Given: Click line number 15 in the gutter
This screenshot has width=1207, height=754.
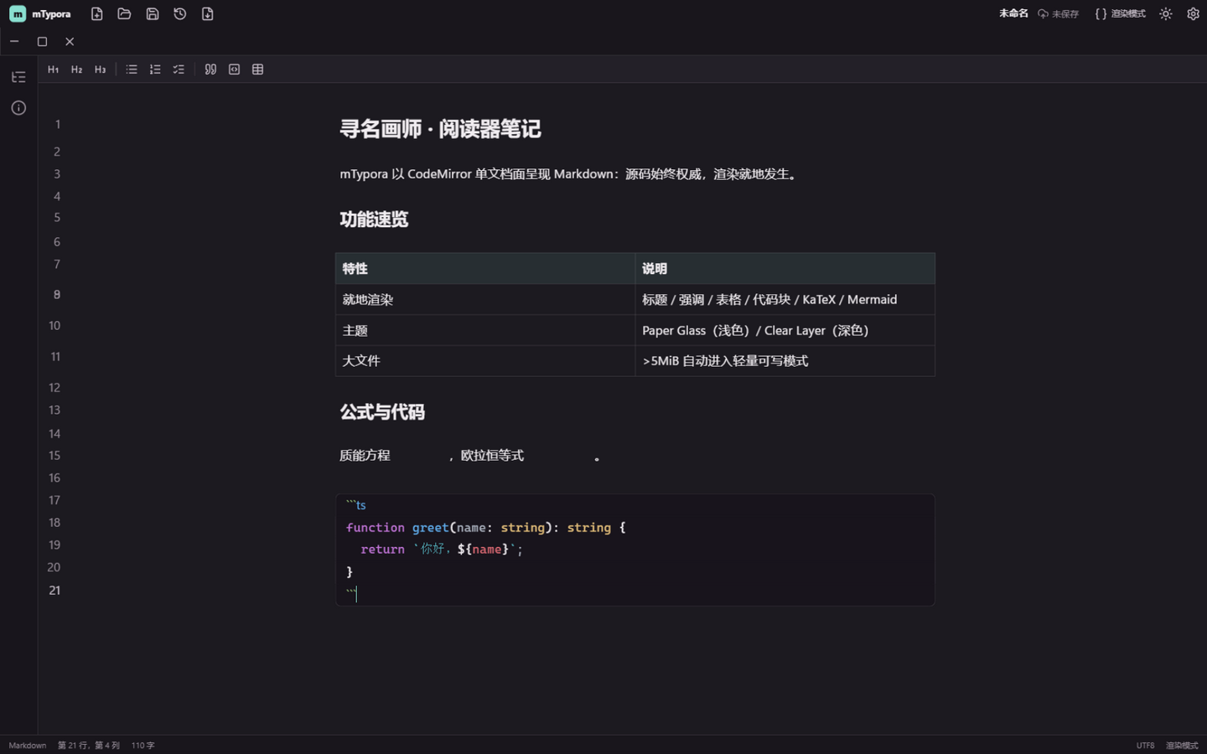Looking at the screenshot, I should 54,456.
